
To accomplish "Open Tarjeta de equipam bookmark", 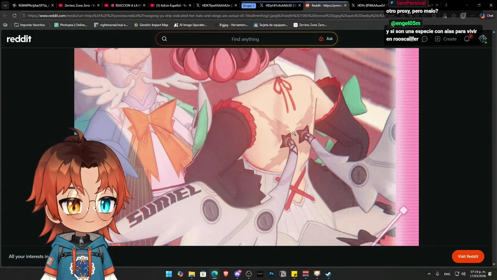I will tap(271, 25).
